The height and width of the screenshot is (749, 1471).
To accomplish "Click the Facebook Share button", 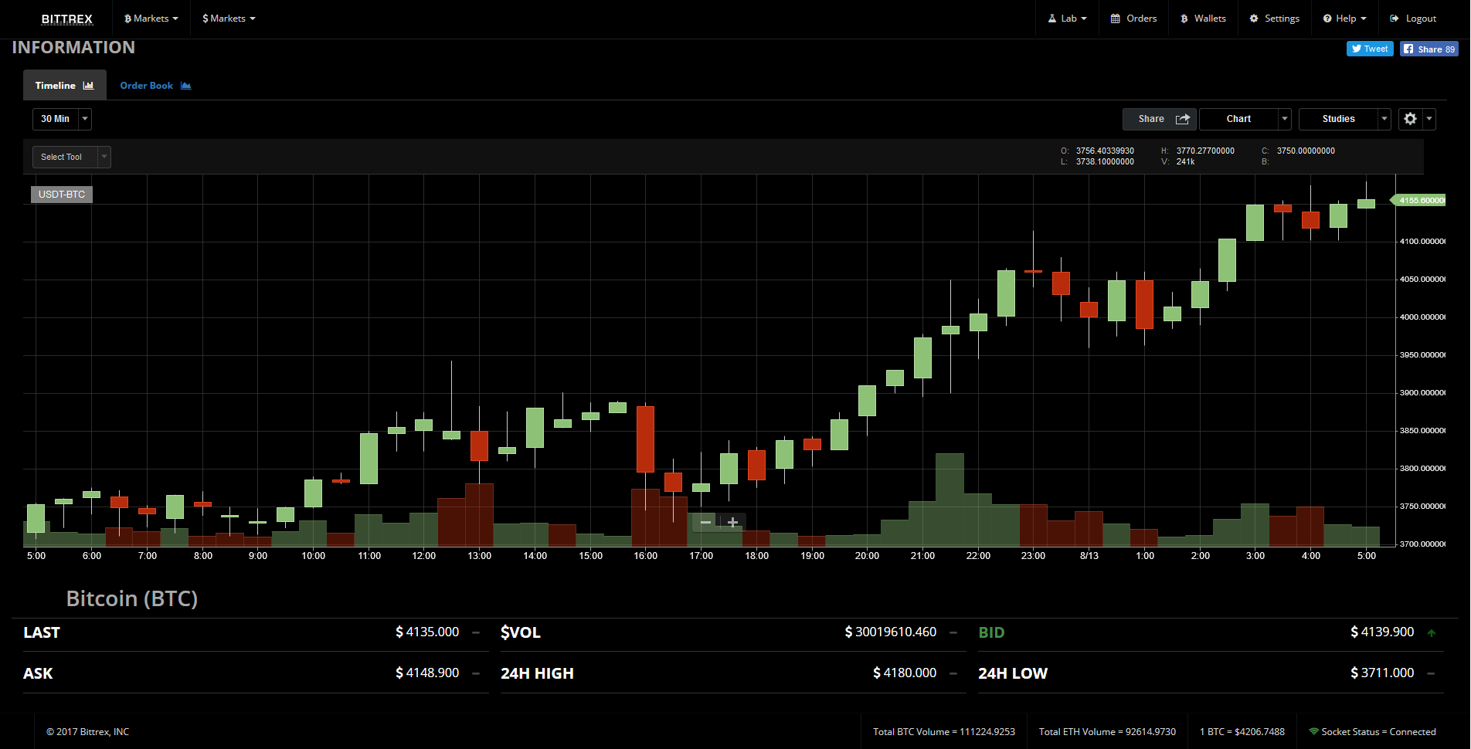I will coord(1428,48).
